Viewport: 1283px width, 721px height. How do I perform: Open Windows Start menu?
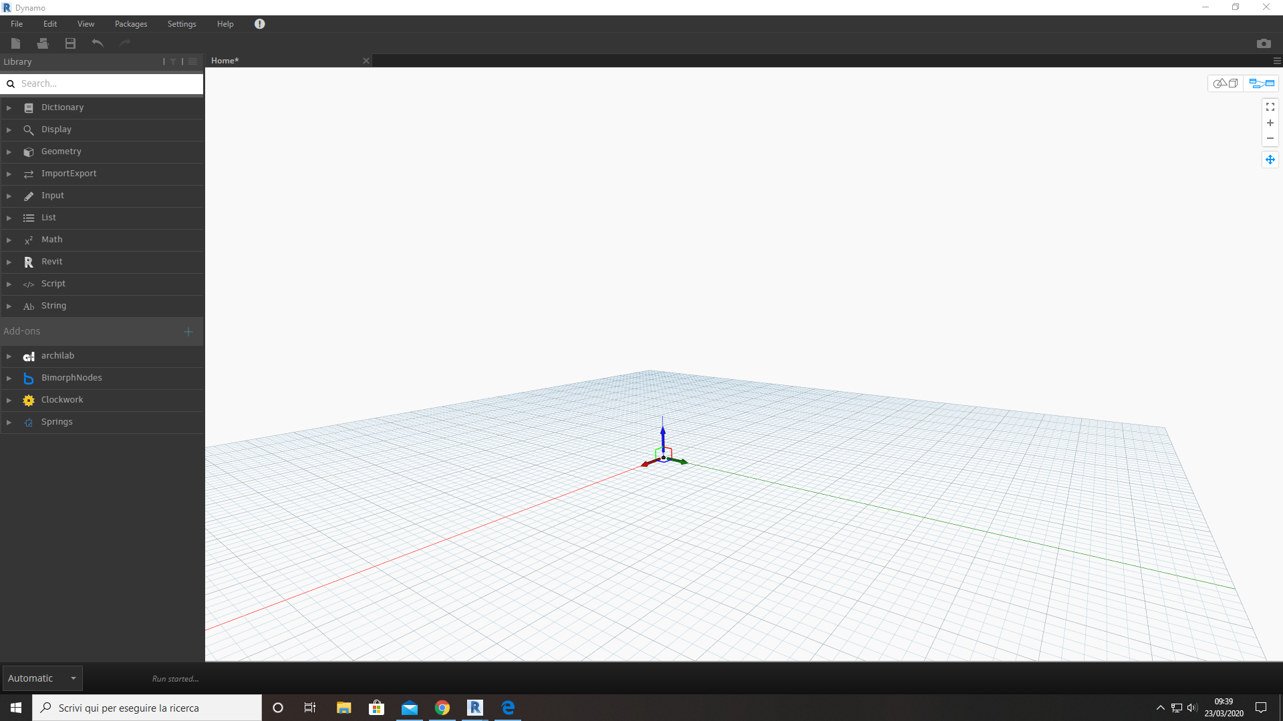click(16, 708)
